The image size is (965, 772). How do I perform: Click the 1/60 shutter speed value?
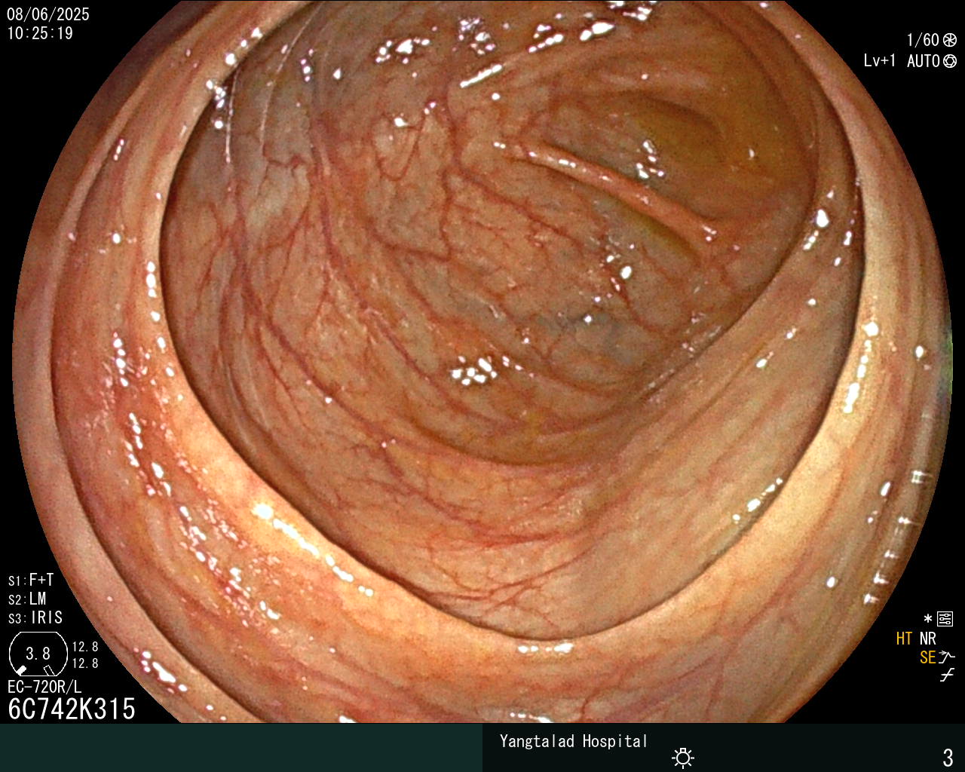(x=923, y=40)
